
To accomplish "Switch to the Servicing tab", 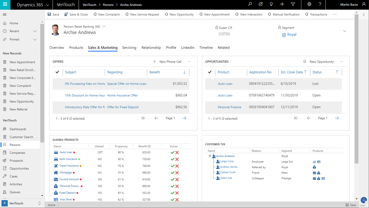I will tap(129, 48).
